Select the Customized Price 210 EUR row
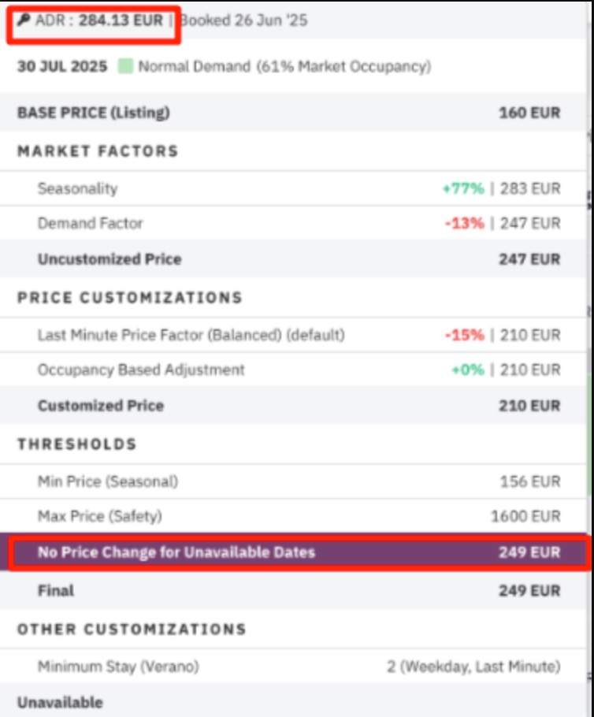594x717 pixels. pyautogui.click(x=293, y=405)
